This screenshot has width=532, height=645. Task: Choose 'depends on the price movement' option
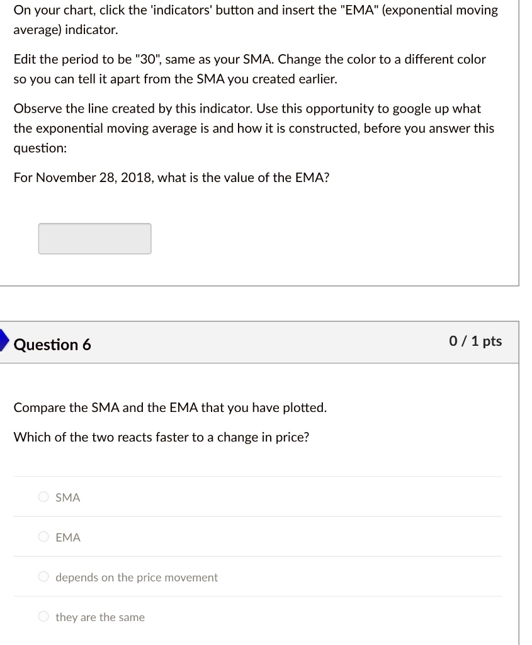pyautogui.click(x=43, y=576)
